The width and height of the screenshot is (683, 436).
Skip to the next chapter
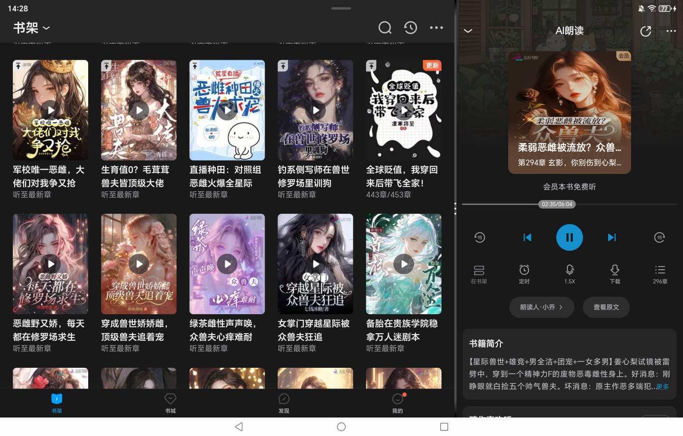(612, 237)
